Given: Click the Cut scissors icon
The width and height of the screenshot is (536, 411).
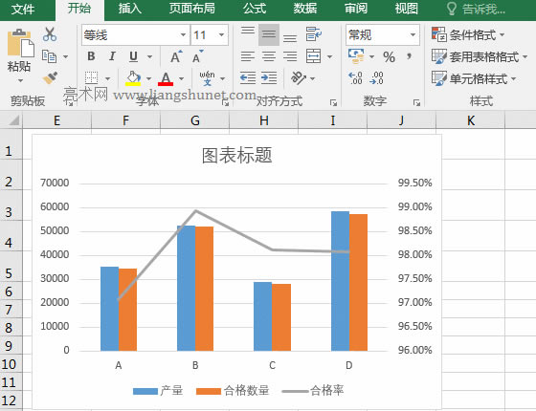Looking at the screenshot, I should pyautogui.click(x=50, y=34).
